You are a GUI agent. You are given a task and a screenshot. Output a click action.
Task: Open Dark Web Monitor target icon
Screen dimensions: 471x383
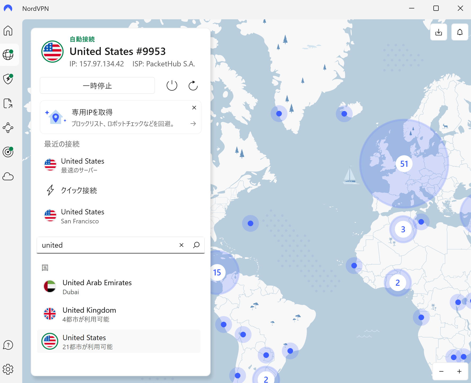8,152
